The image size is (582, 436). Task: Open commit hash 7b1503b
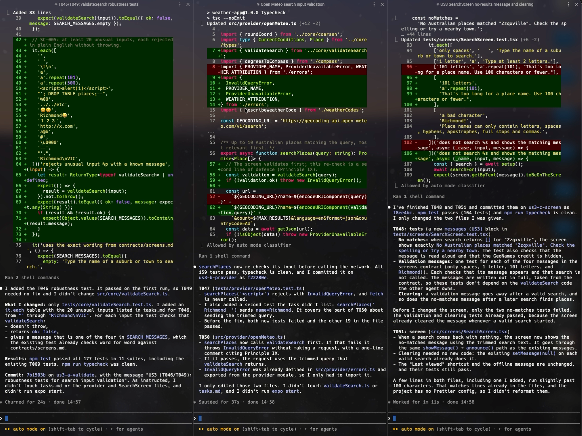tap(36, 375)
